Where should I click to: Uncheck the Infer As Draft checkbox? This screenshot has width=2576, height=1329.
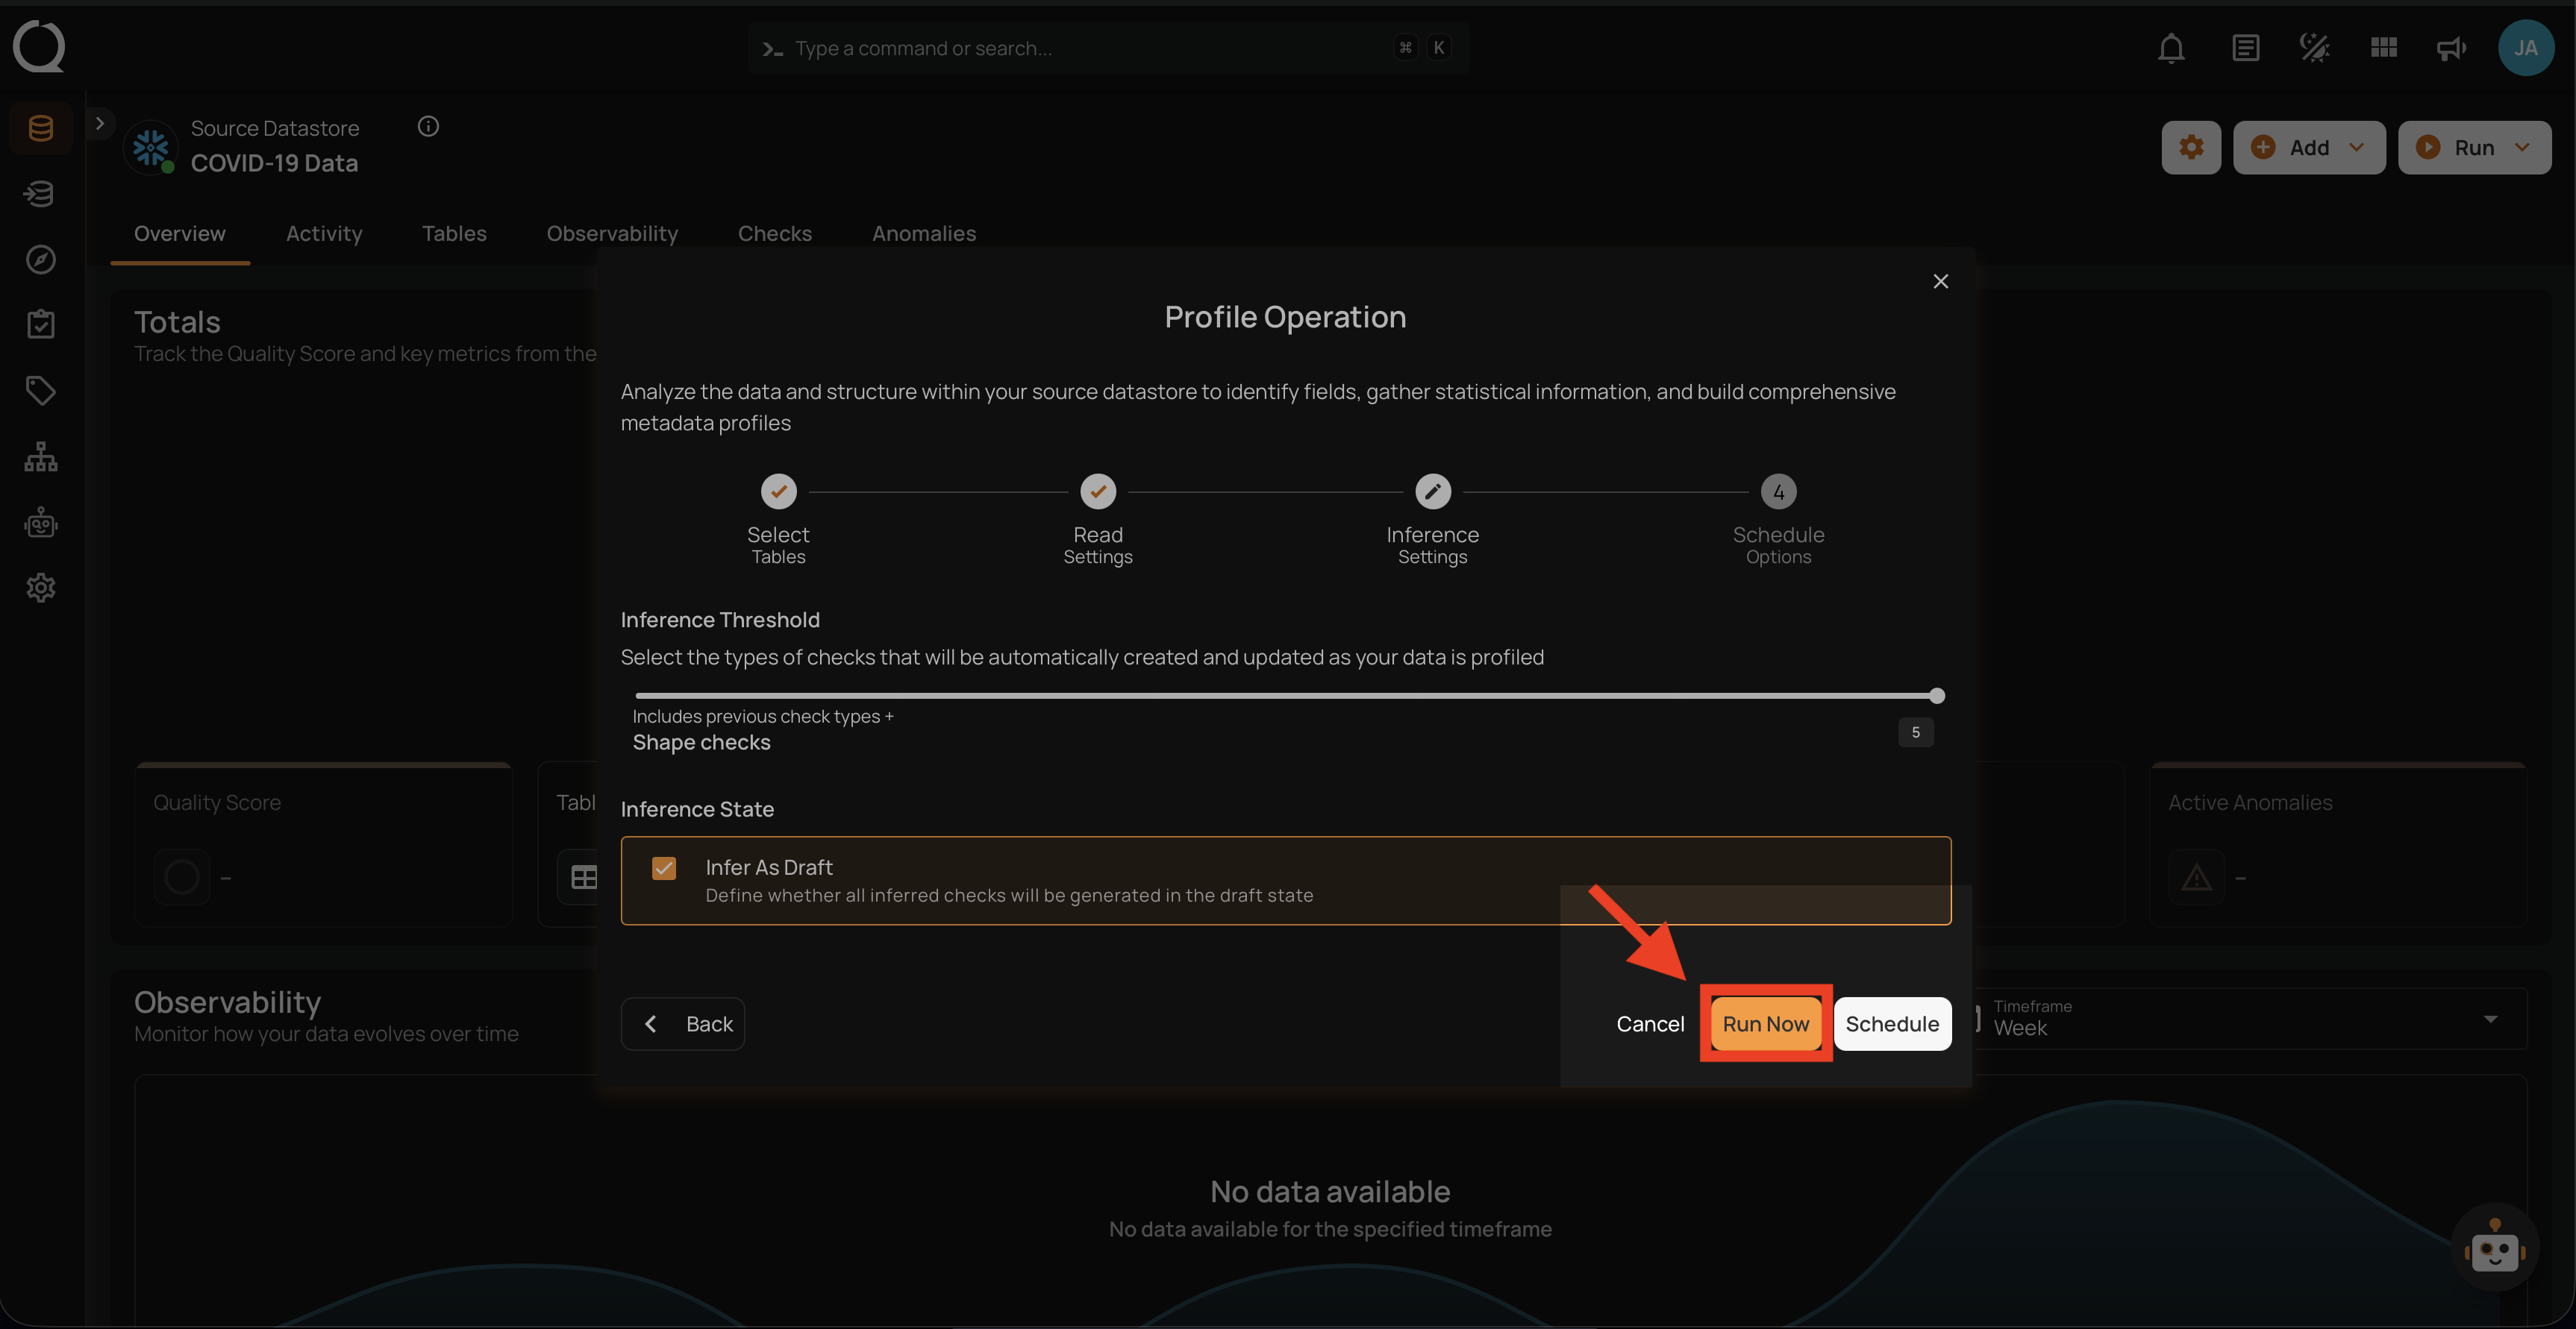point(664,868)
